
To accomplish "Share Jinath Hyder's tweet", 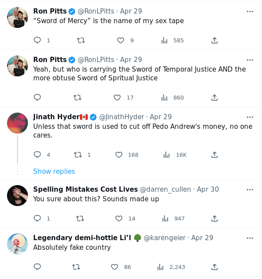I will 214,155.
